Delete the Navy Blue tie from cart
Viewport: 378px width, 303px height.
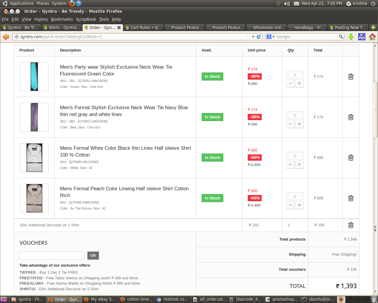[351, 117]
